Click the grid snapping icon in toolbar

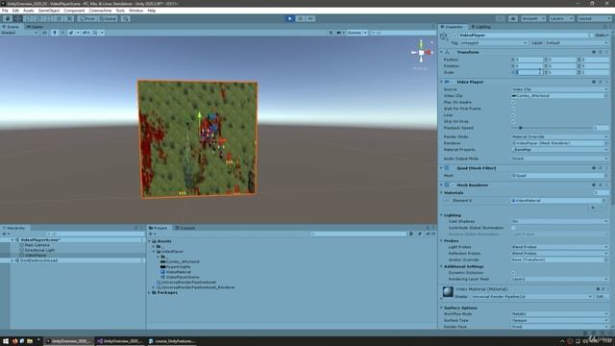point(125,18)
